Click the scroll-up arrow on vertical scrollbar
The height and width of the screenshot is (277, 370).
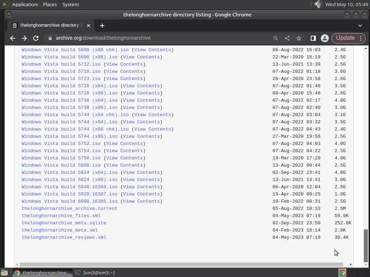[366, 48]
